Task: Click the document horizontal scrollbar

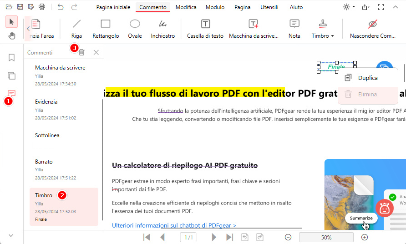Action: pos(232,228)
